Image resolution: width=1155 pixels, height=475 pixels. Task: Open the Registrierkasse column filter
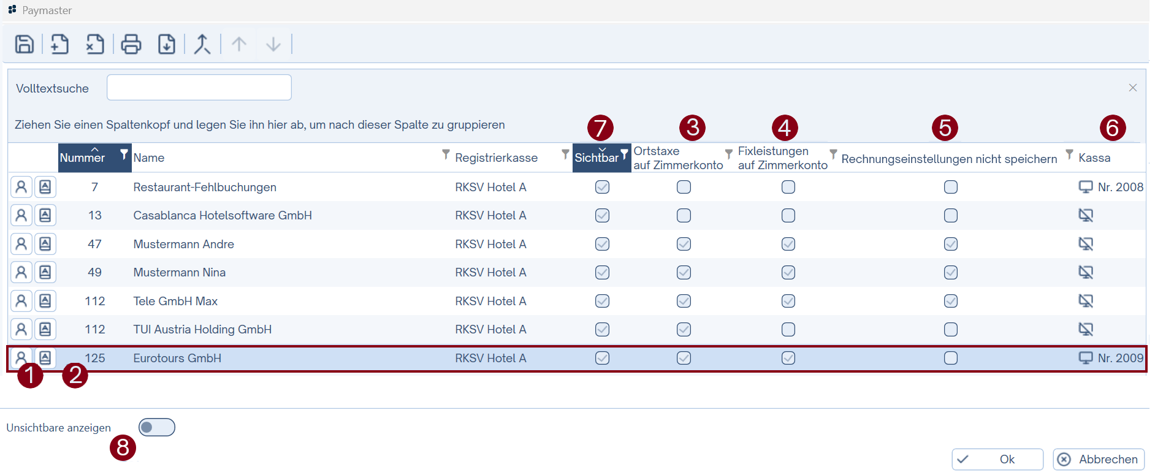[x=566, y=154]
